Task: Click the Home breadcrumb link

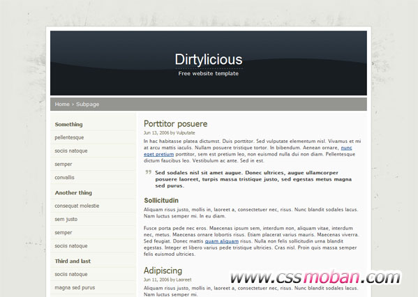Action: (x=62, y=104)
